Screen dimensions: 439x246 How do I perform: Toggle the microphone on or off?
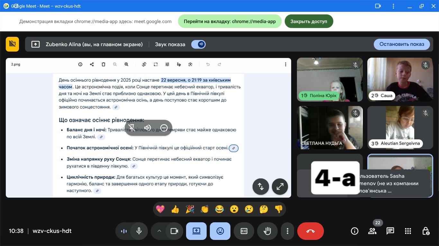point(139,231)
